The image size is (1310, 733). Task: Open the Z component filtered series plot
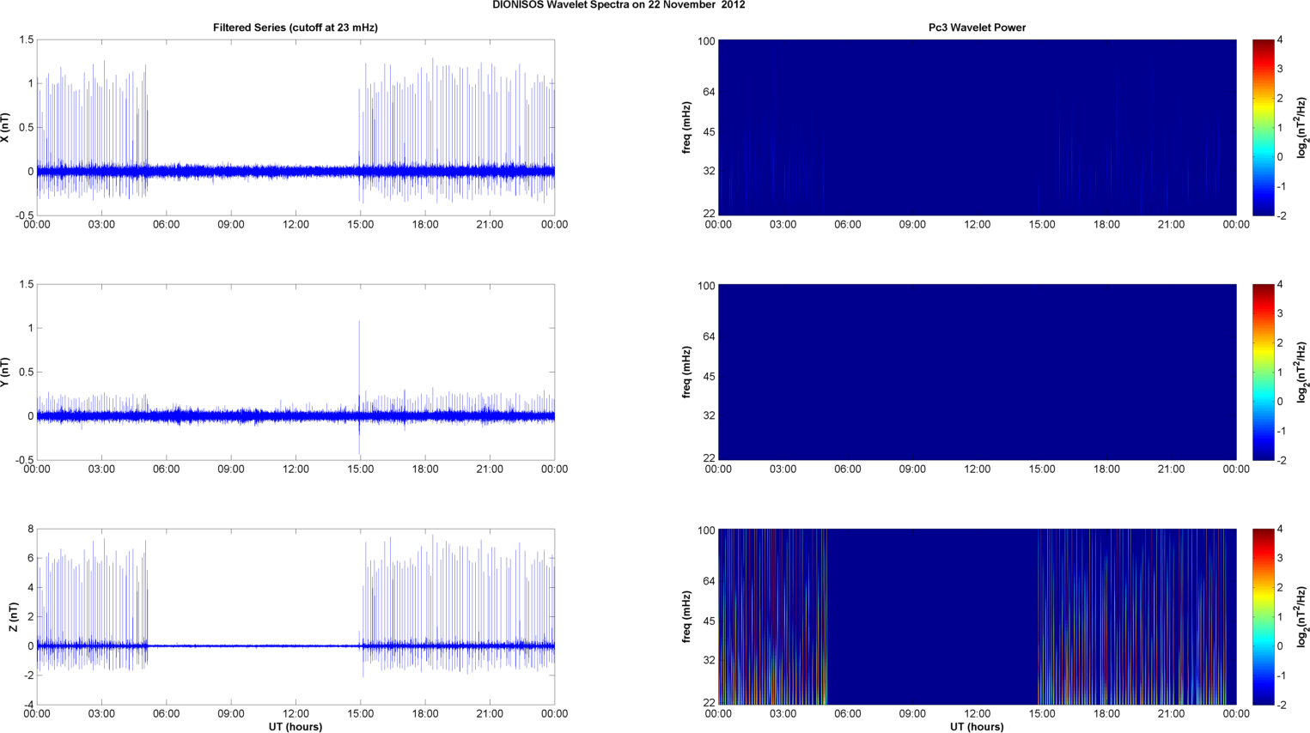(x=296, y=616)
